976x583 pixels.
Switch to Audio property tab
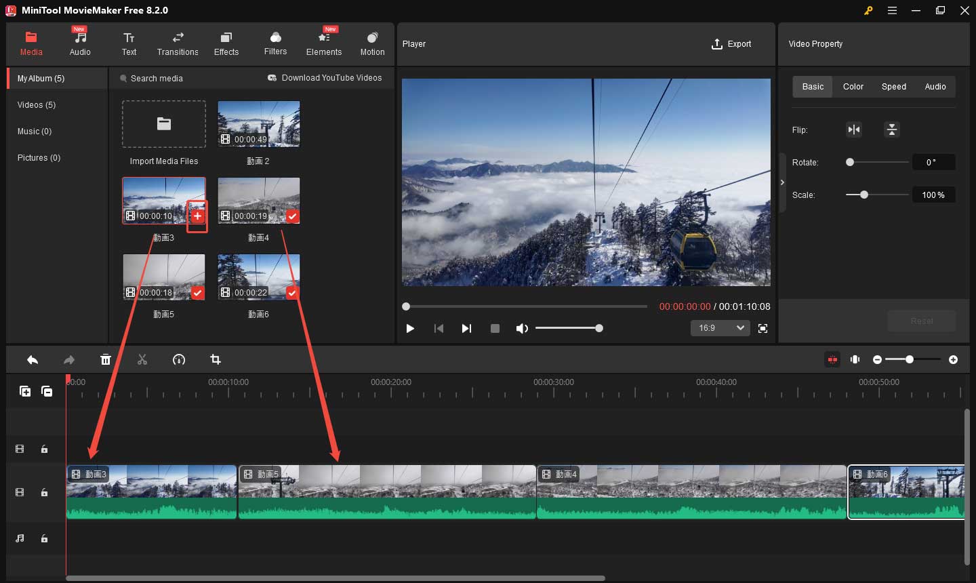point(935,87)
